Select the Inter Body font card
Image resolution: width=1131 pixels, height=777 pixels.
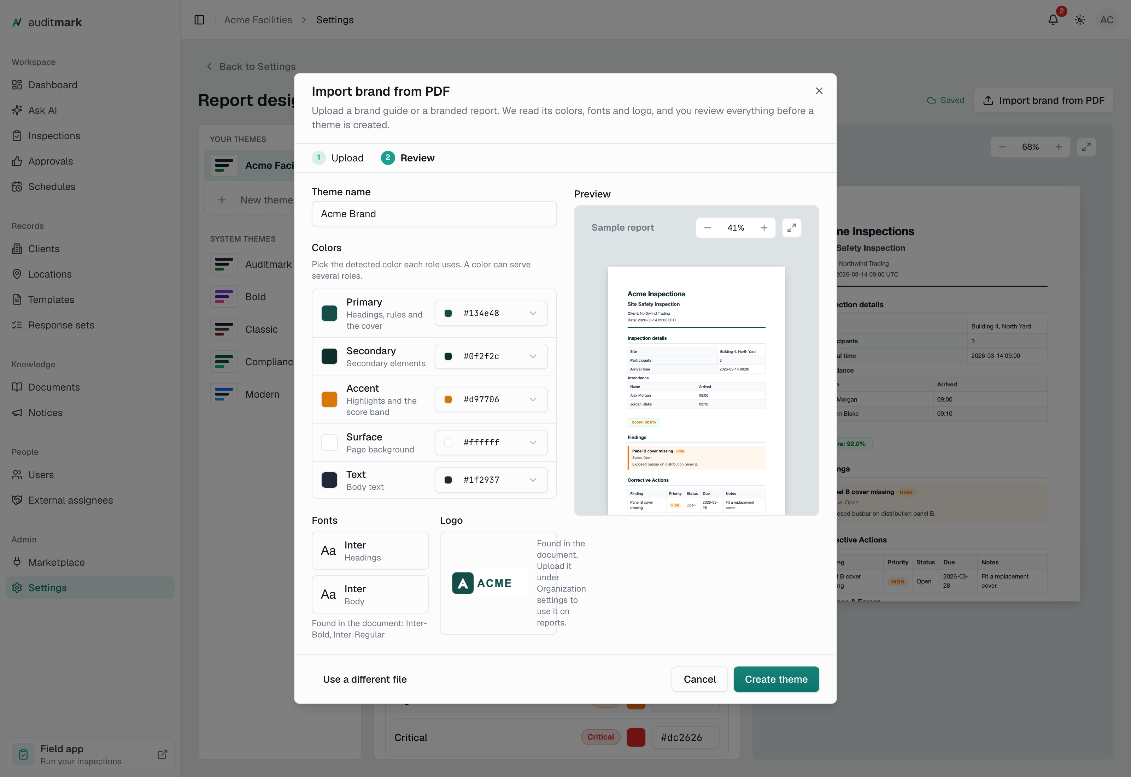tap(370, 594)
